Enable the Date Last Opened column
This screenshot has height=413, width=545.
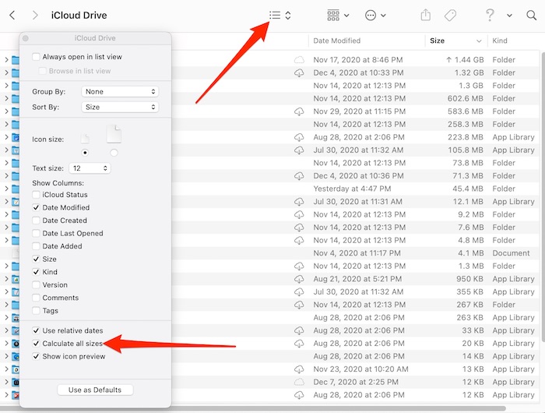[x=36, y=233]
